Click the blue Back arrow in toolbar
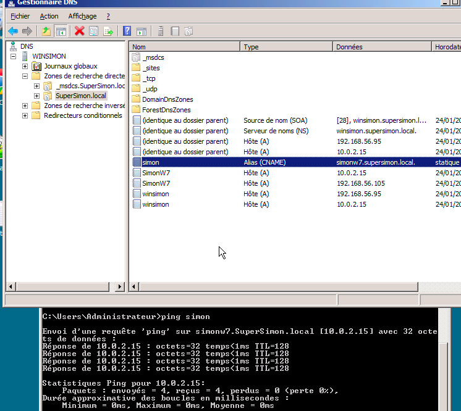Image resolution: width=461 pixels, height=411 pixels. (13, 31)
